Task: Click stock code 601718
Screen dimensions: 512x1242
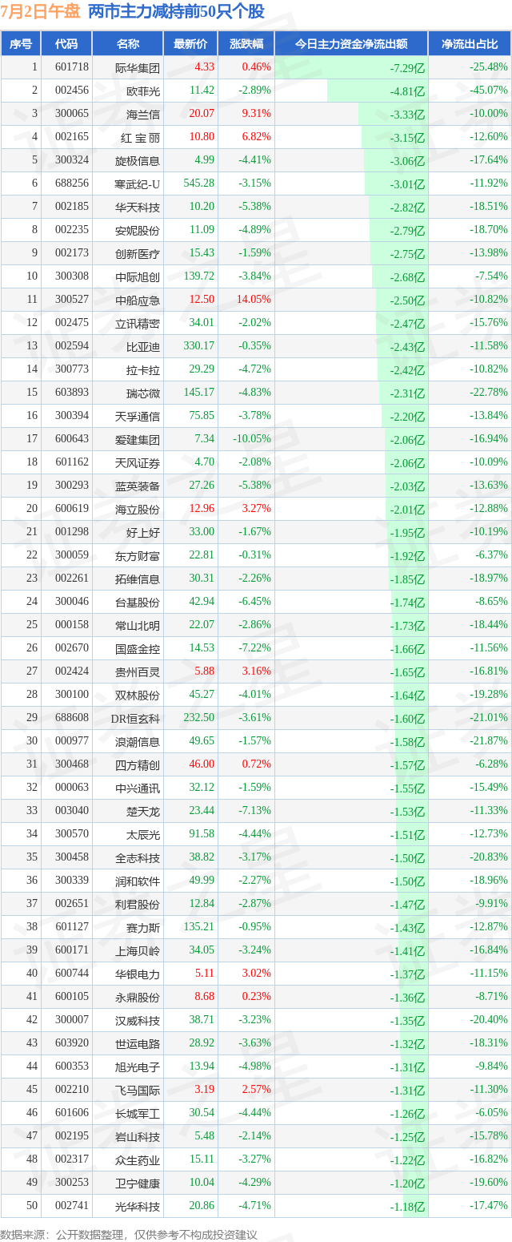Action: 72,67
